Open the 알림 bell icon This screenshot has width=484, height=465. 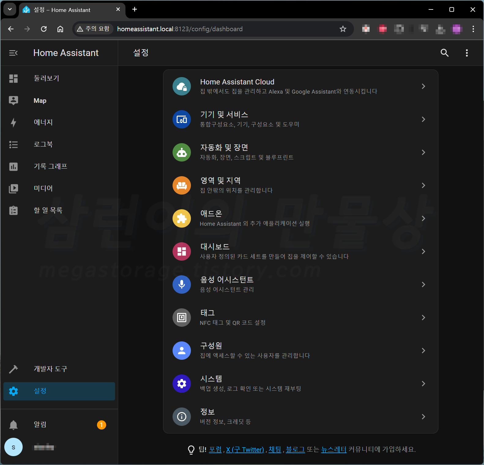13,425
